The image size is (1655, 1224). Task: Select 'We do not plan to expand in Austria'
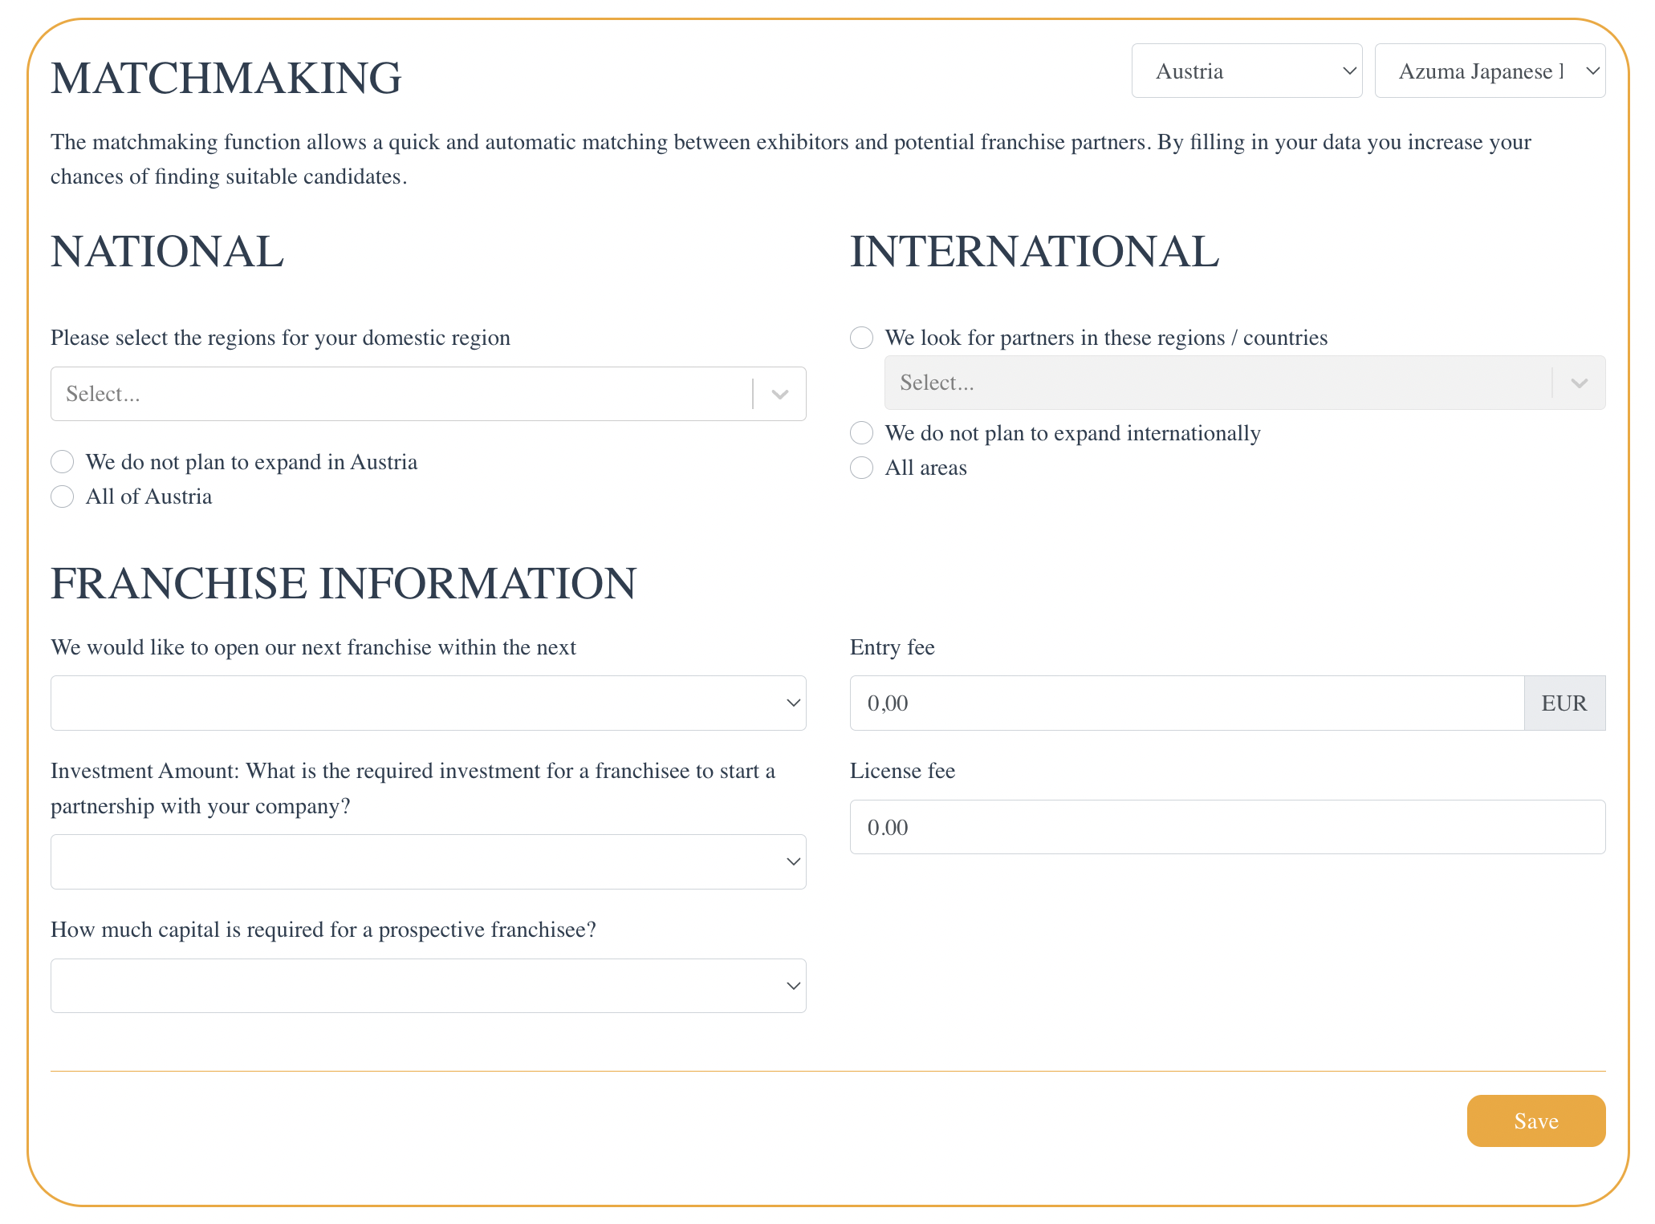[63, 462]
